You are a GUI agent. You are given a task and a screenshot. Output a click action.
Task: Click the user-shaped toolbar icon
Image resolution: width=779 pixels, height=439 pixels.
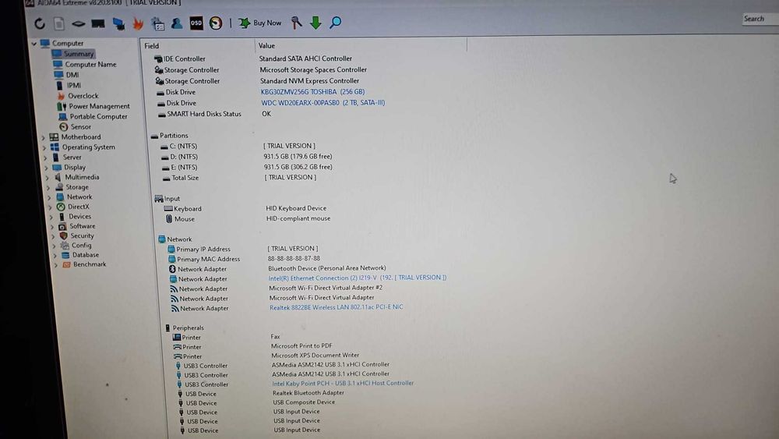click(x=176, y=23)
